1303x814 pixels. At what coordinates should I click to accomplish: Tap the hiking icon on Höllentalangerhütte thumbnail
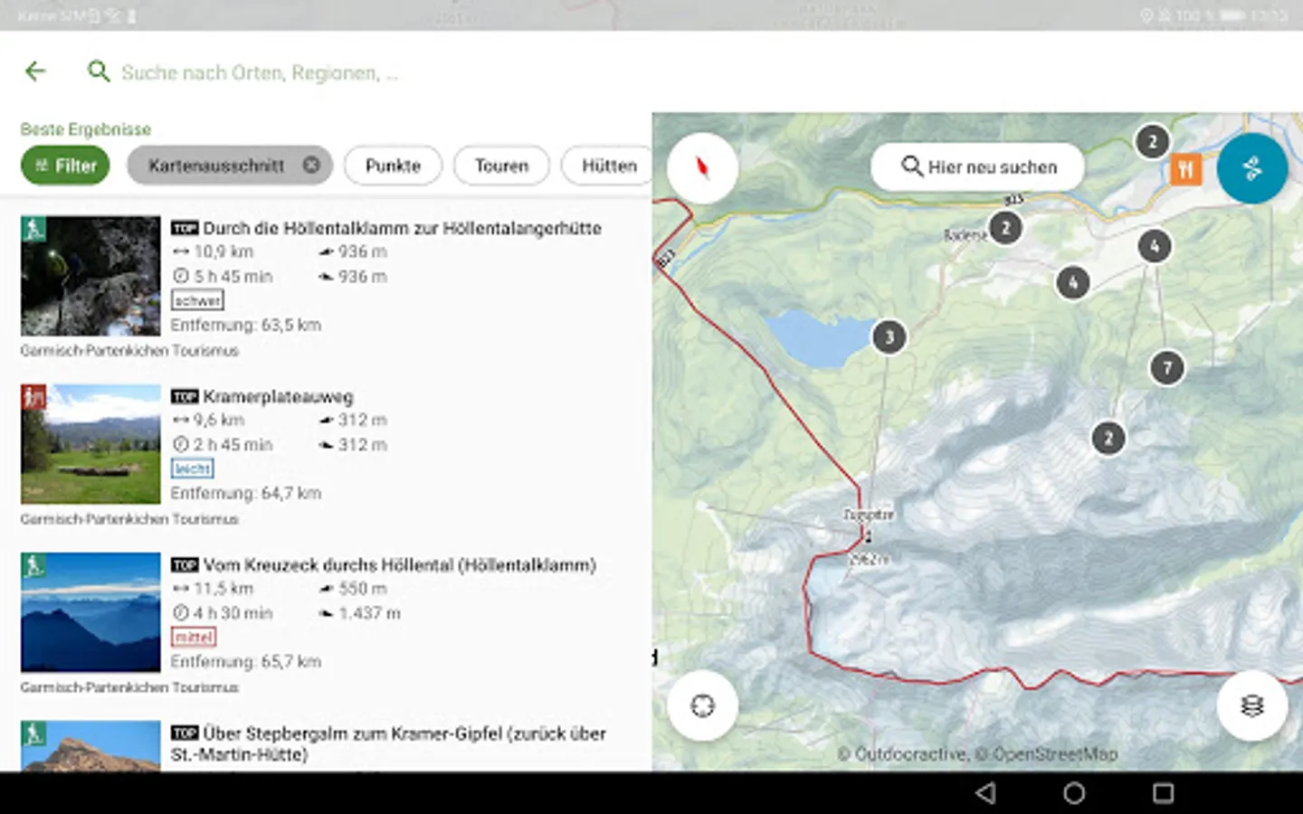(33, 229)
